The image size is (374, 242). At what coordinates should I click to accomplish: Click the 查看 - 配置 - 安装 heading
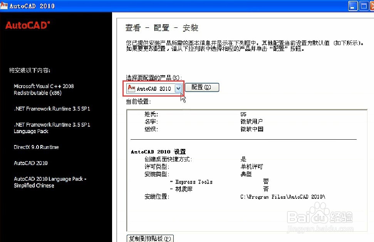162,28
